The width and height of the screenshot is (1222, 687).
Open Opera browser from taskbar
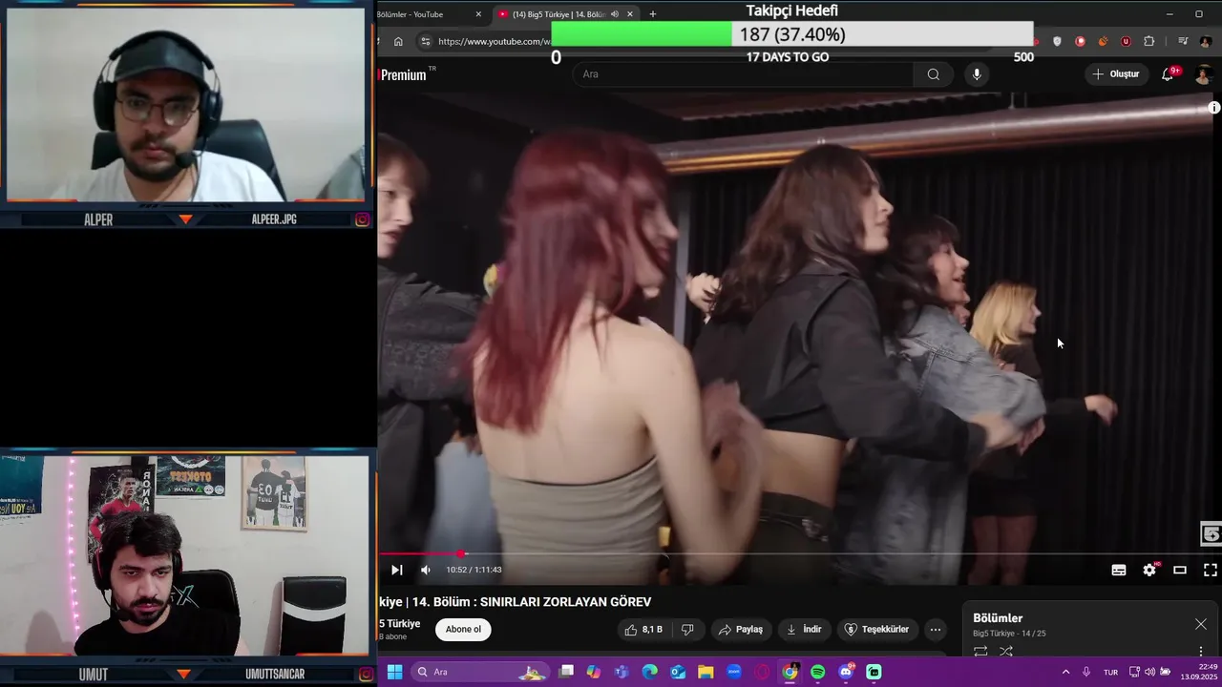762,672
